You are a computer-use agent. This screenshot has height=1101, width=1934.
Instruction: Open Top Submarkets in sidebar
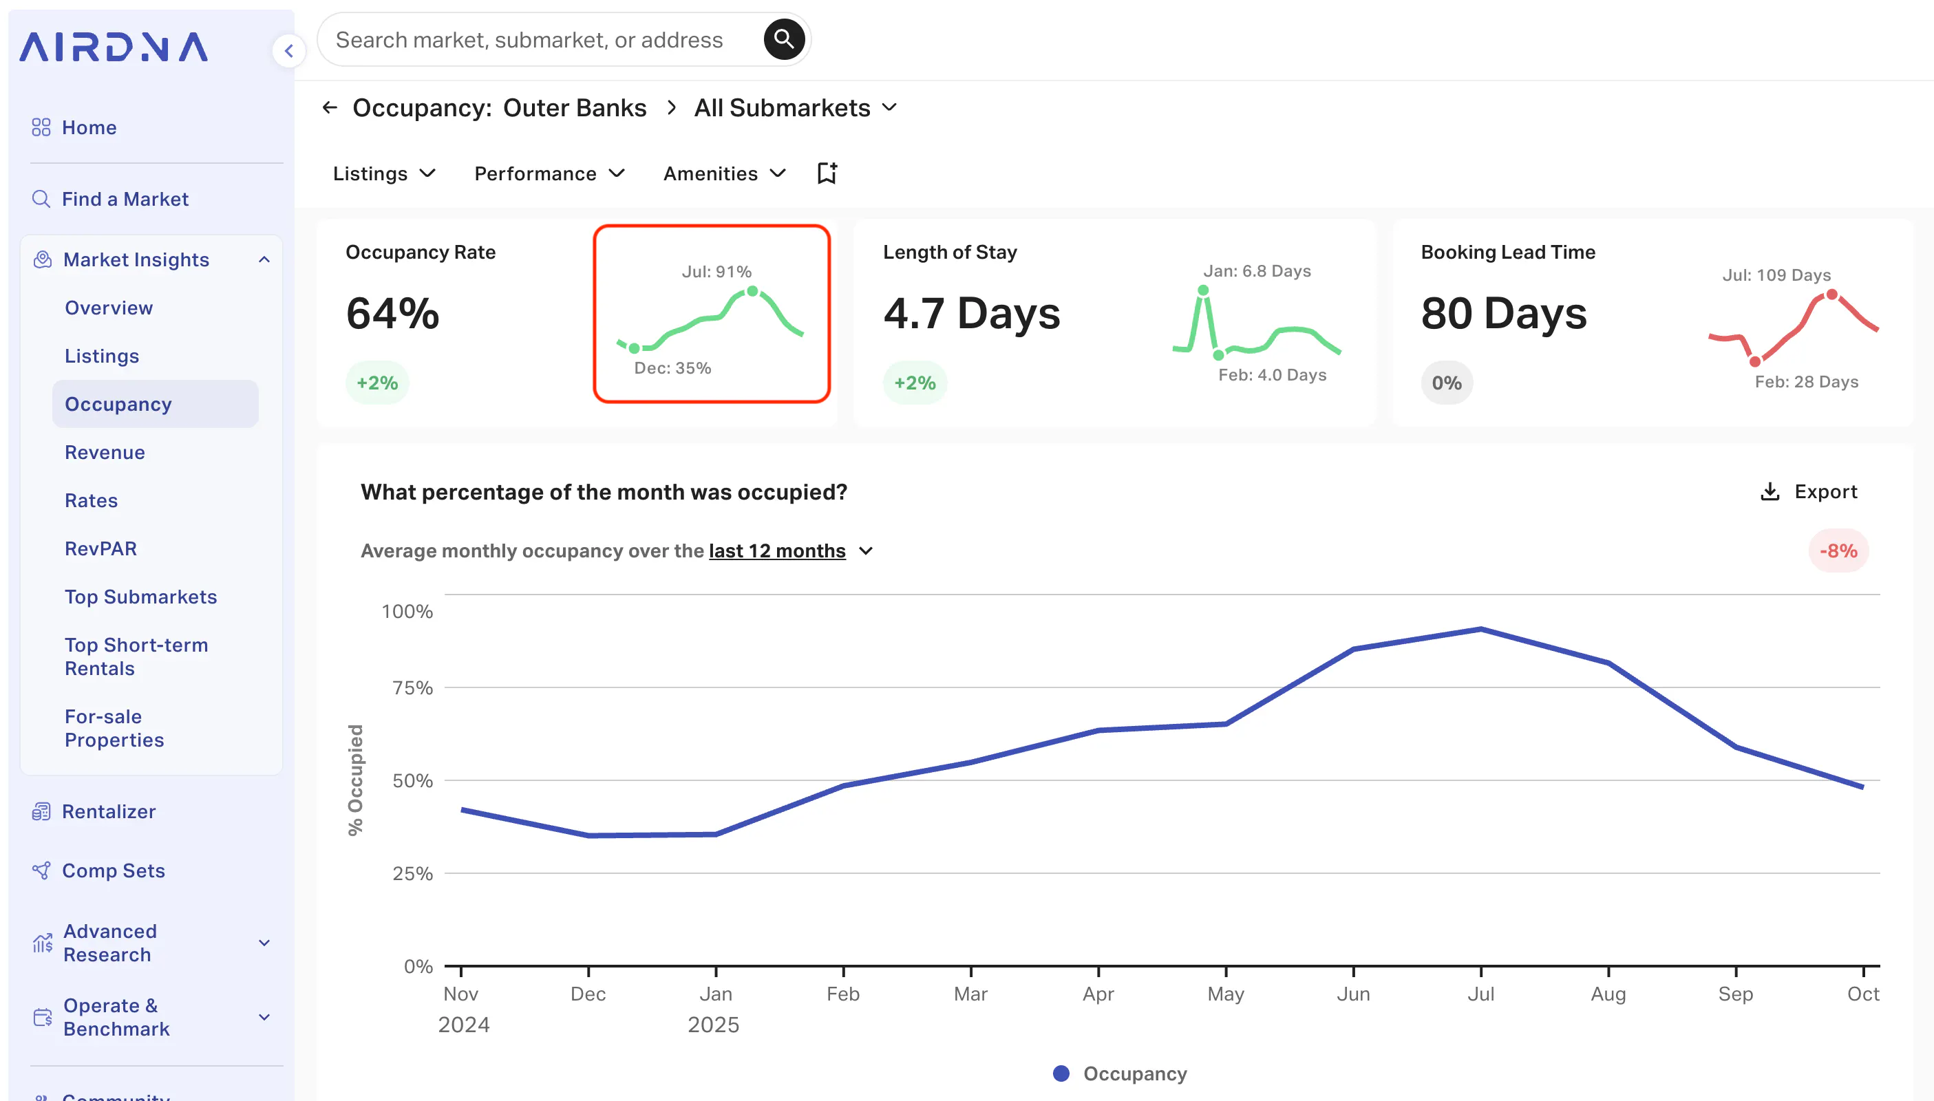click(140, 597)
